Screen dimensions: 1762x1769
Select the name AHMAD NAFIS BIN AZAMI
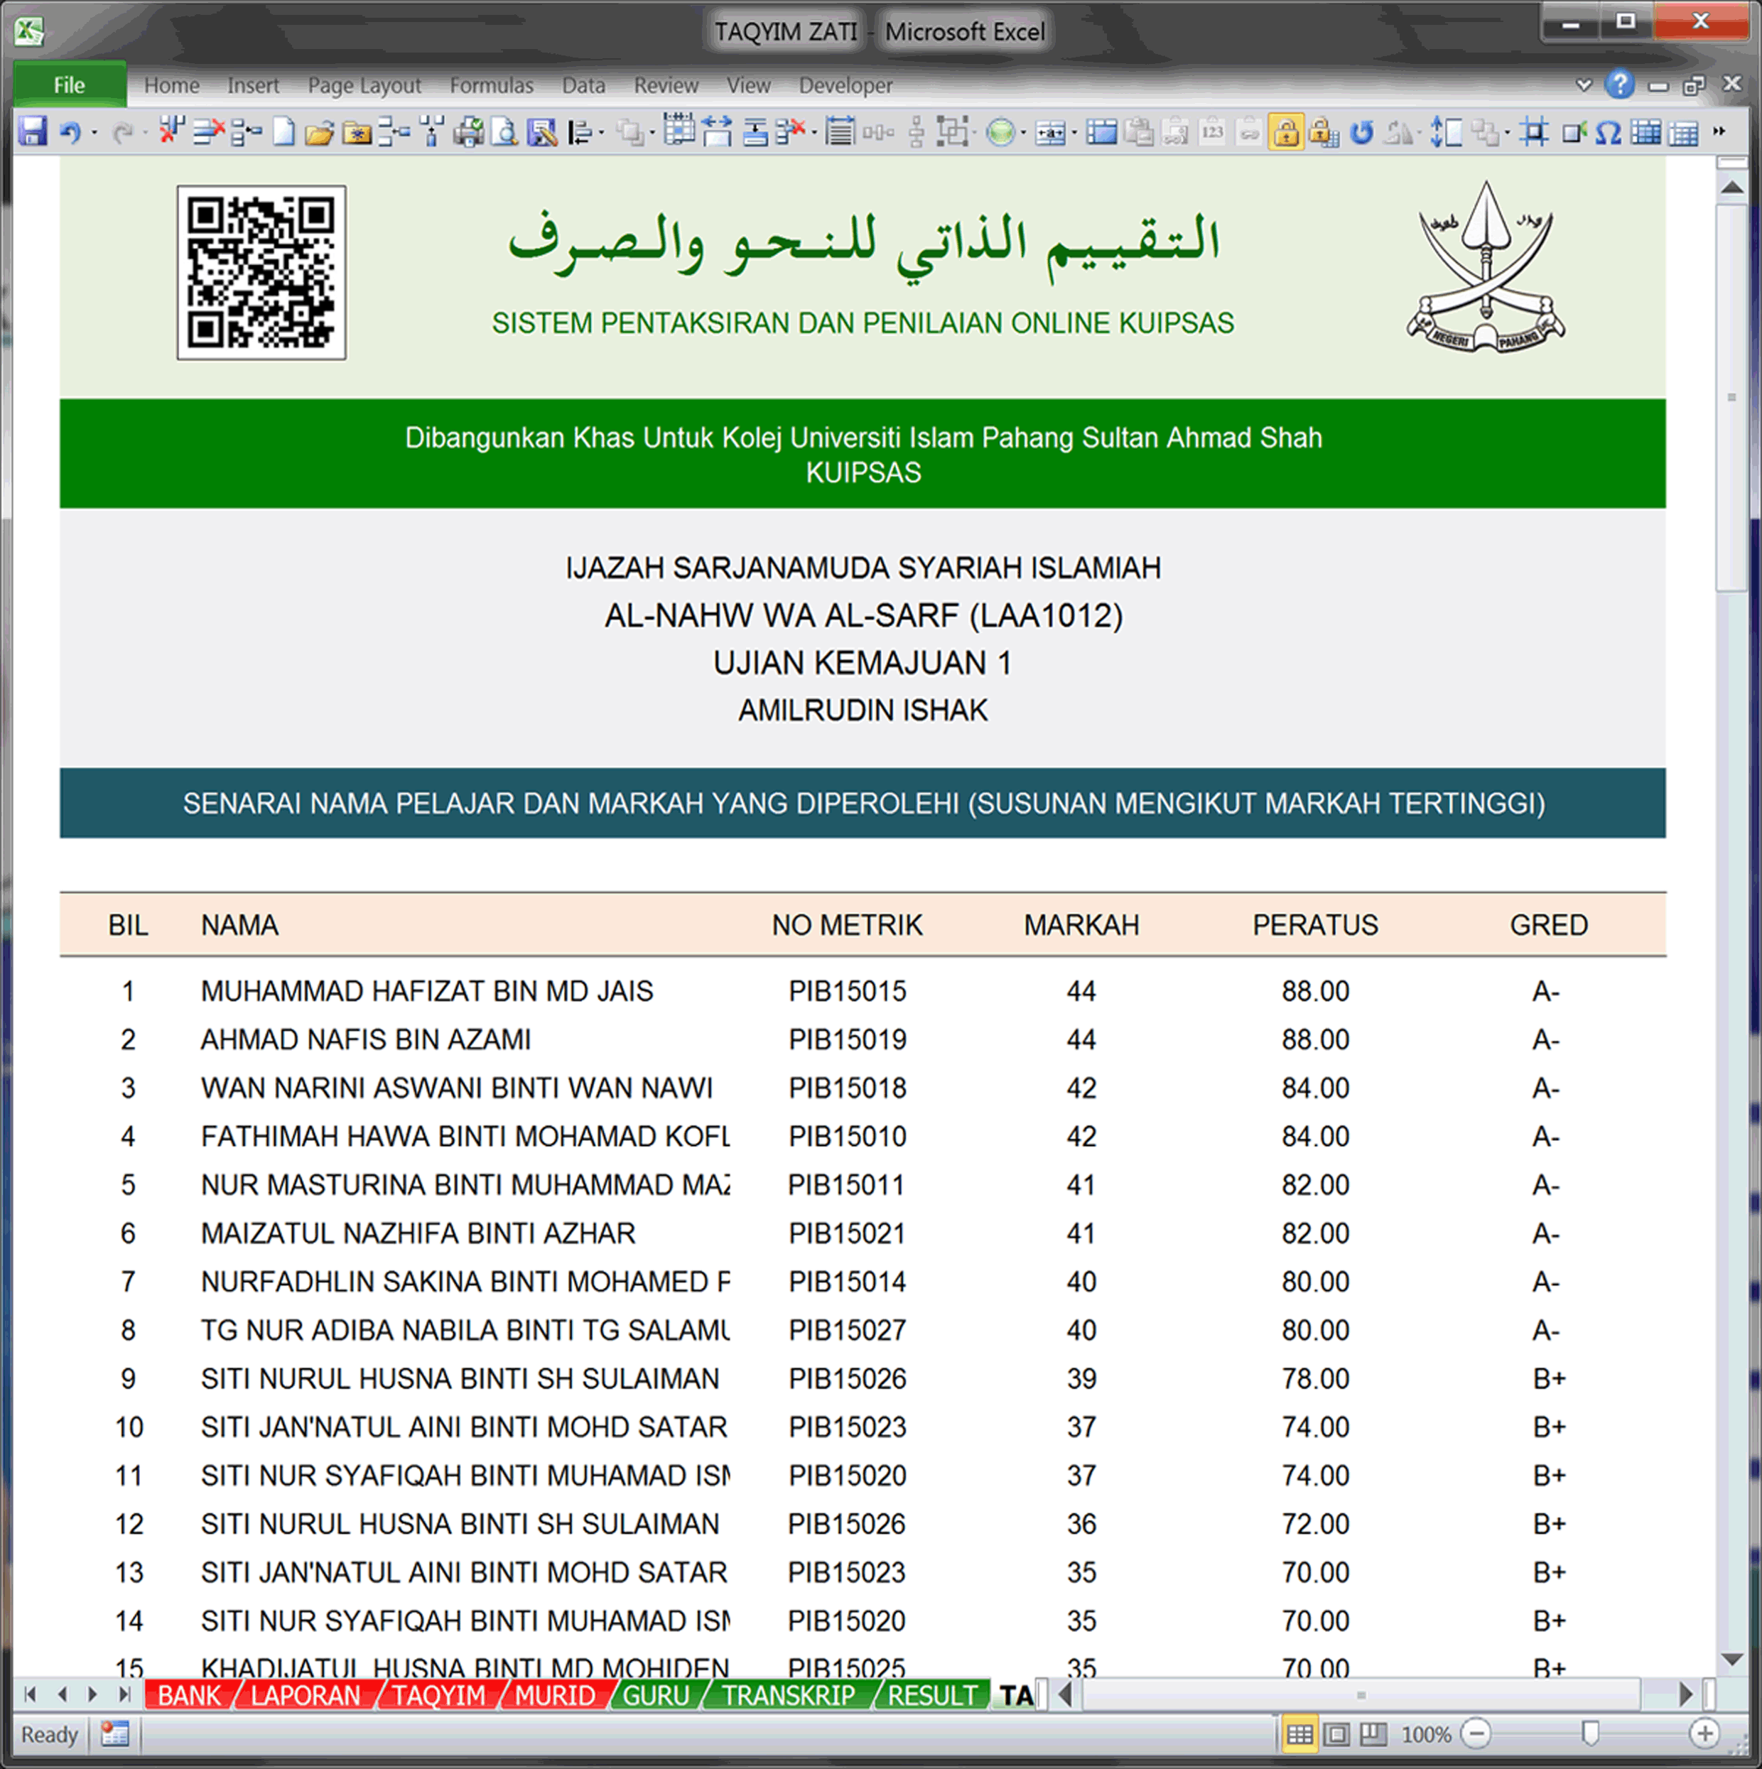tap(365, 1039)
